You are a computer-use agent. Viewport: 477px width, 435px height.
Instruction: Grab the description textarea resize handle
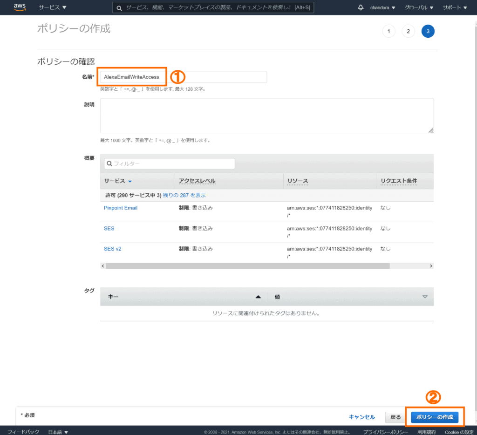pyautogui.click(x=430, y=130)
